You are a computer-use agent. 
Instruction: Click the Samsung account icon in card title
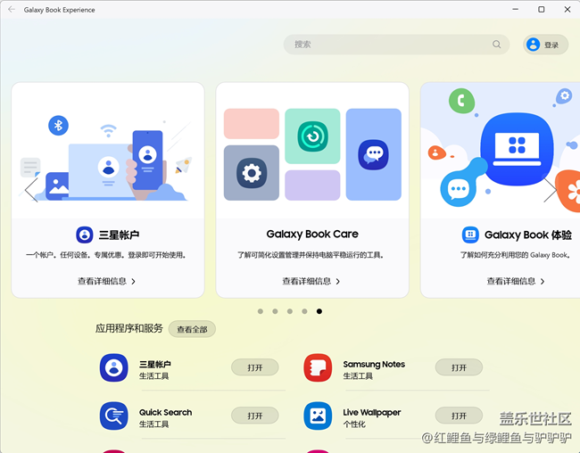tap(85, 235)
